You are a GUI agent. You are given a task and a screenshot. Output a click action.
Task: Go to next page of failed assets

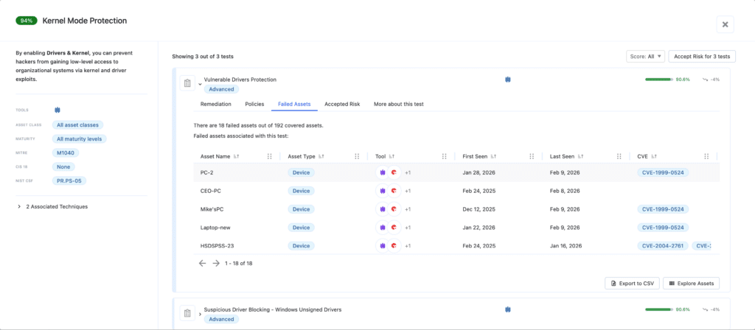pyautogui.click(x=216, y=263)
